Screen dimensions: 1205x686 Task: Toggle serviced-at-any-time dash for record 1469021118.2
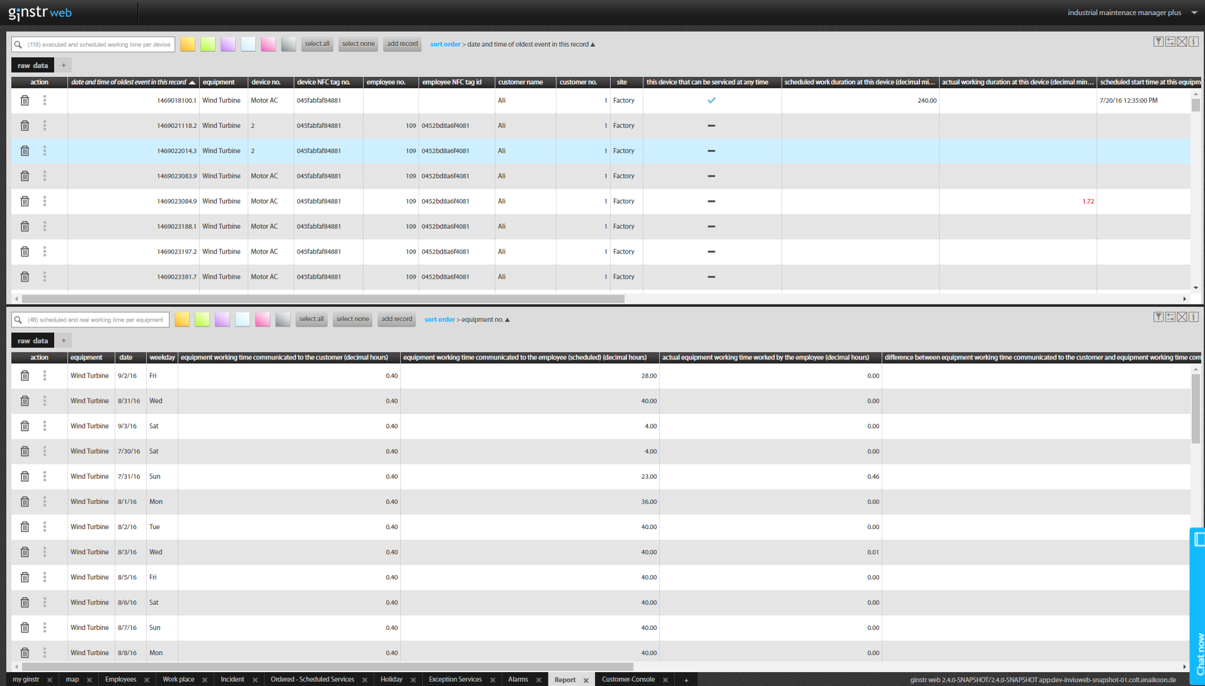click(x=712, y=126)
